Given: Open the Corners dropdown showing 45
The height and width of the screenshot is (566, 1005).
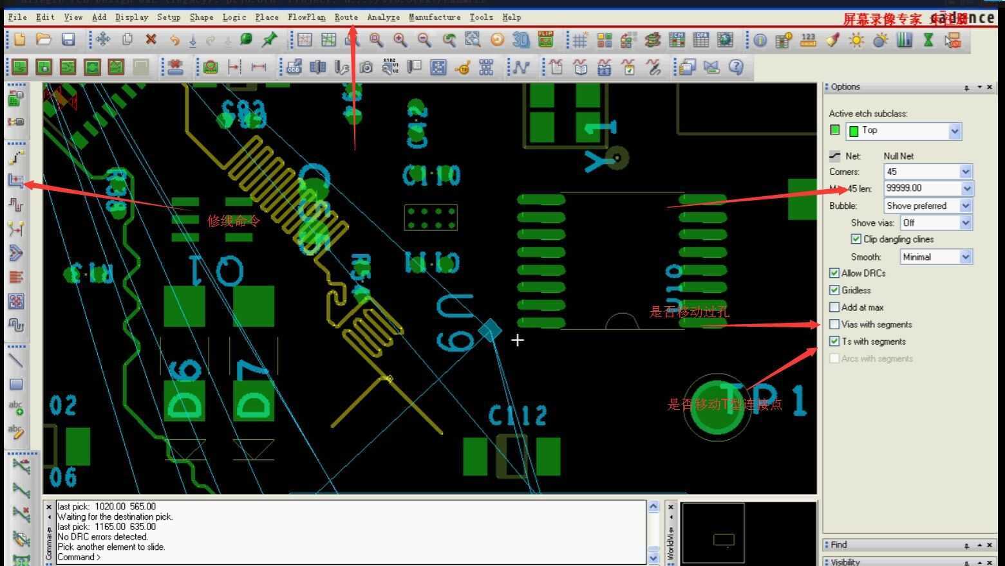Looking at the screenshot, I should [x=965, y=172].
